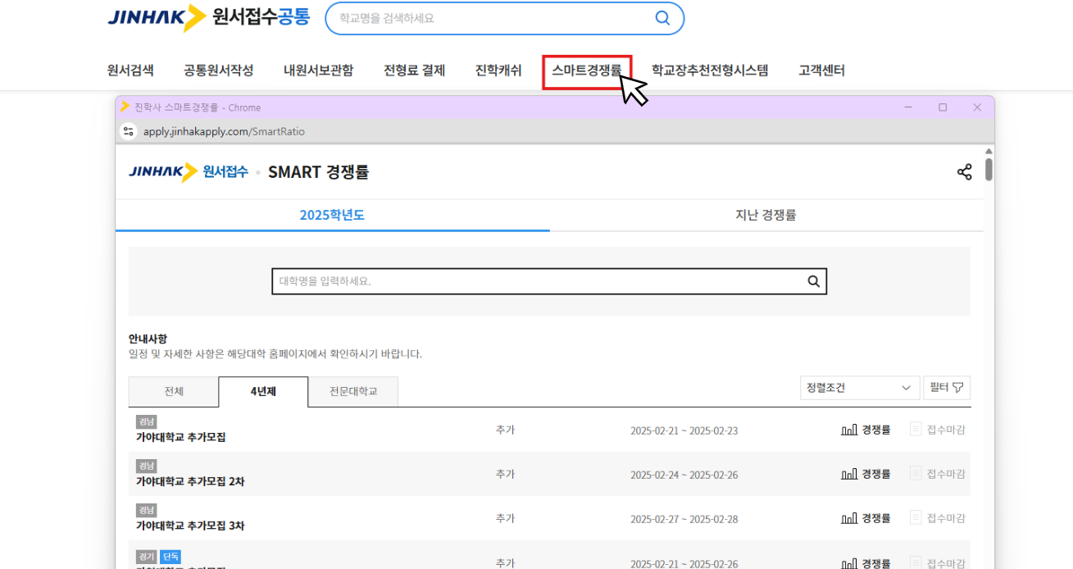Click the date range 2025-02-24 ~ 2025-02-26
The width and height of the screenshot is (1073, 569).
pos(684,475)
